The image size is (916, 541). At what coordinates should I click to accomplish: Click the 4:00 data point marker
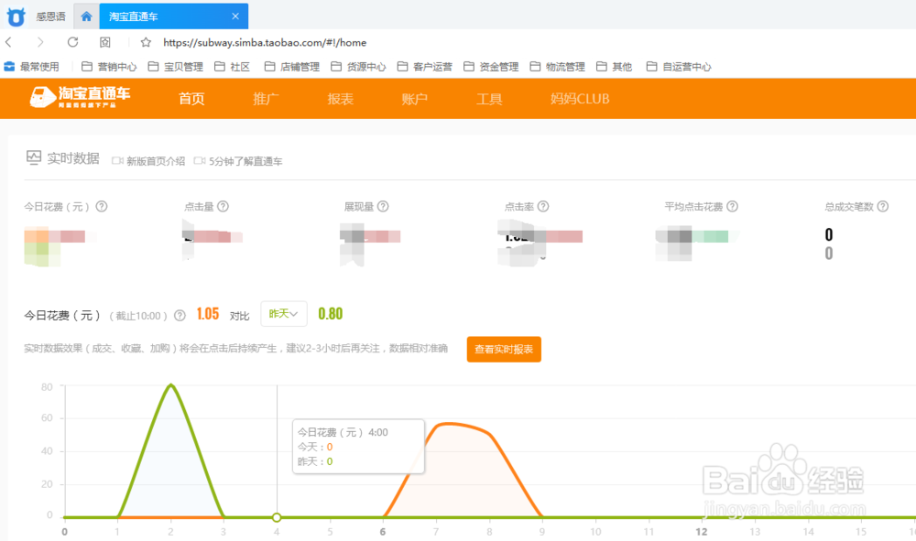coord(277,517)
